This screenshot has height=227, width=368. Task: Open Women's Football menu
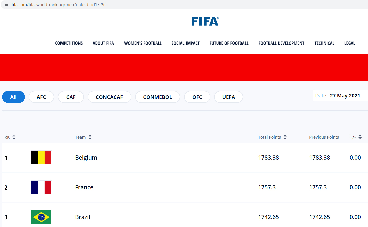point(143,43)
